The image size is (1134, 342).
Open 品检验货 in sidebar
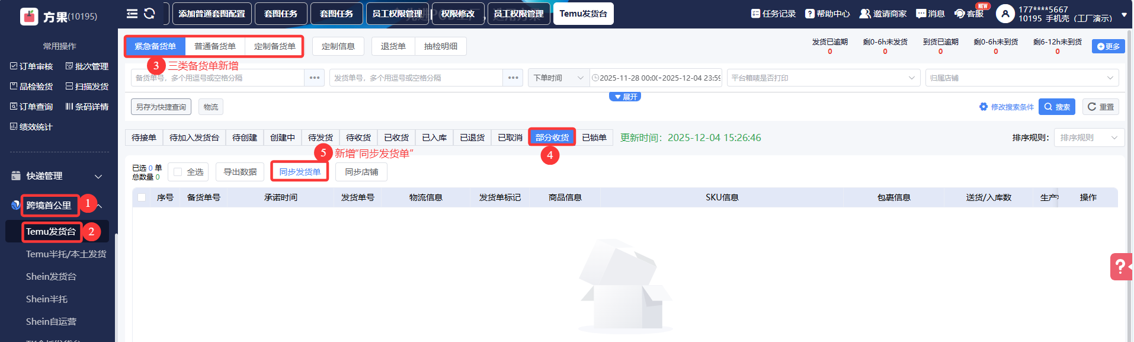31,87
